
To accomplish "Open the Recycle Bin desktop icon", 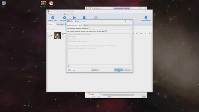I will (4, 4).
